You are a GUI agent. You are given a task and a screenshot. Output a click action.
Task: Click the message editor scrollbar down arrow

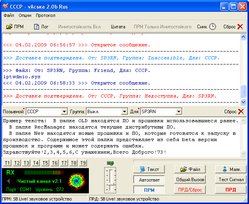point(243,153)
